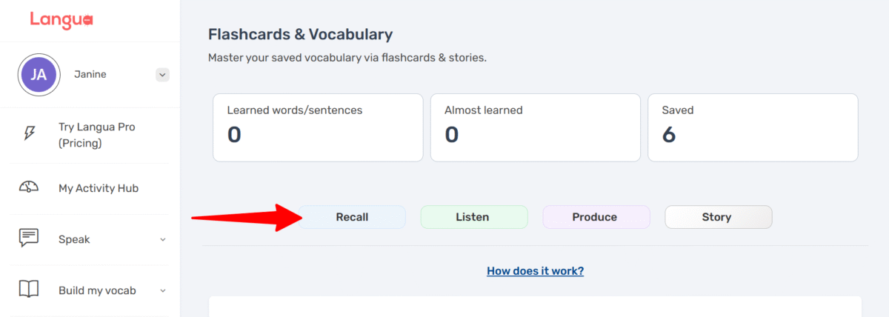Open the account dropdown beside Janine
Screen dimensions: 889x317
coord(163,74)
